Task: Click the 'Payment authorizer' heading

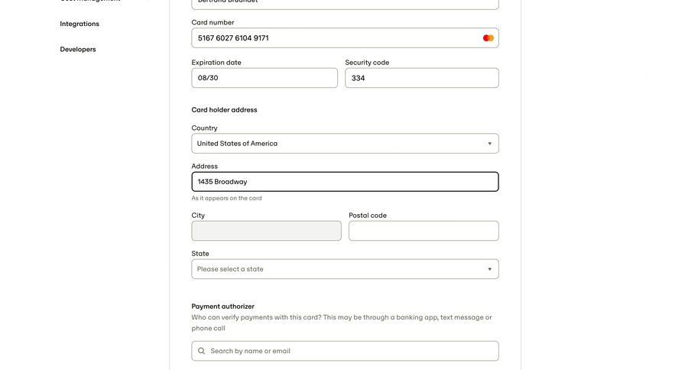Action: (222, 307)
